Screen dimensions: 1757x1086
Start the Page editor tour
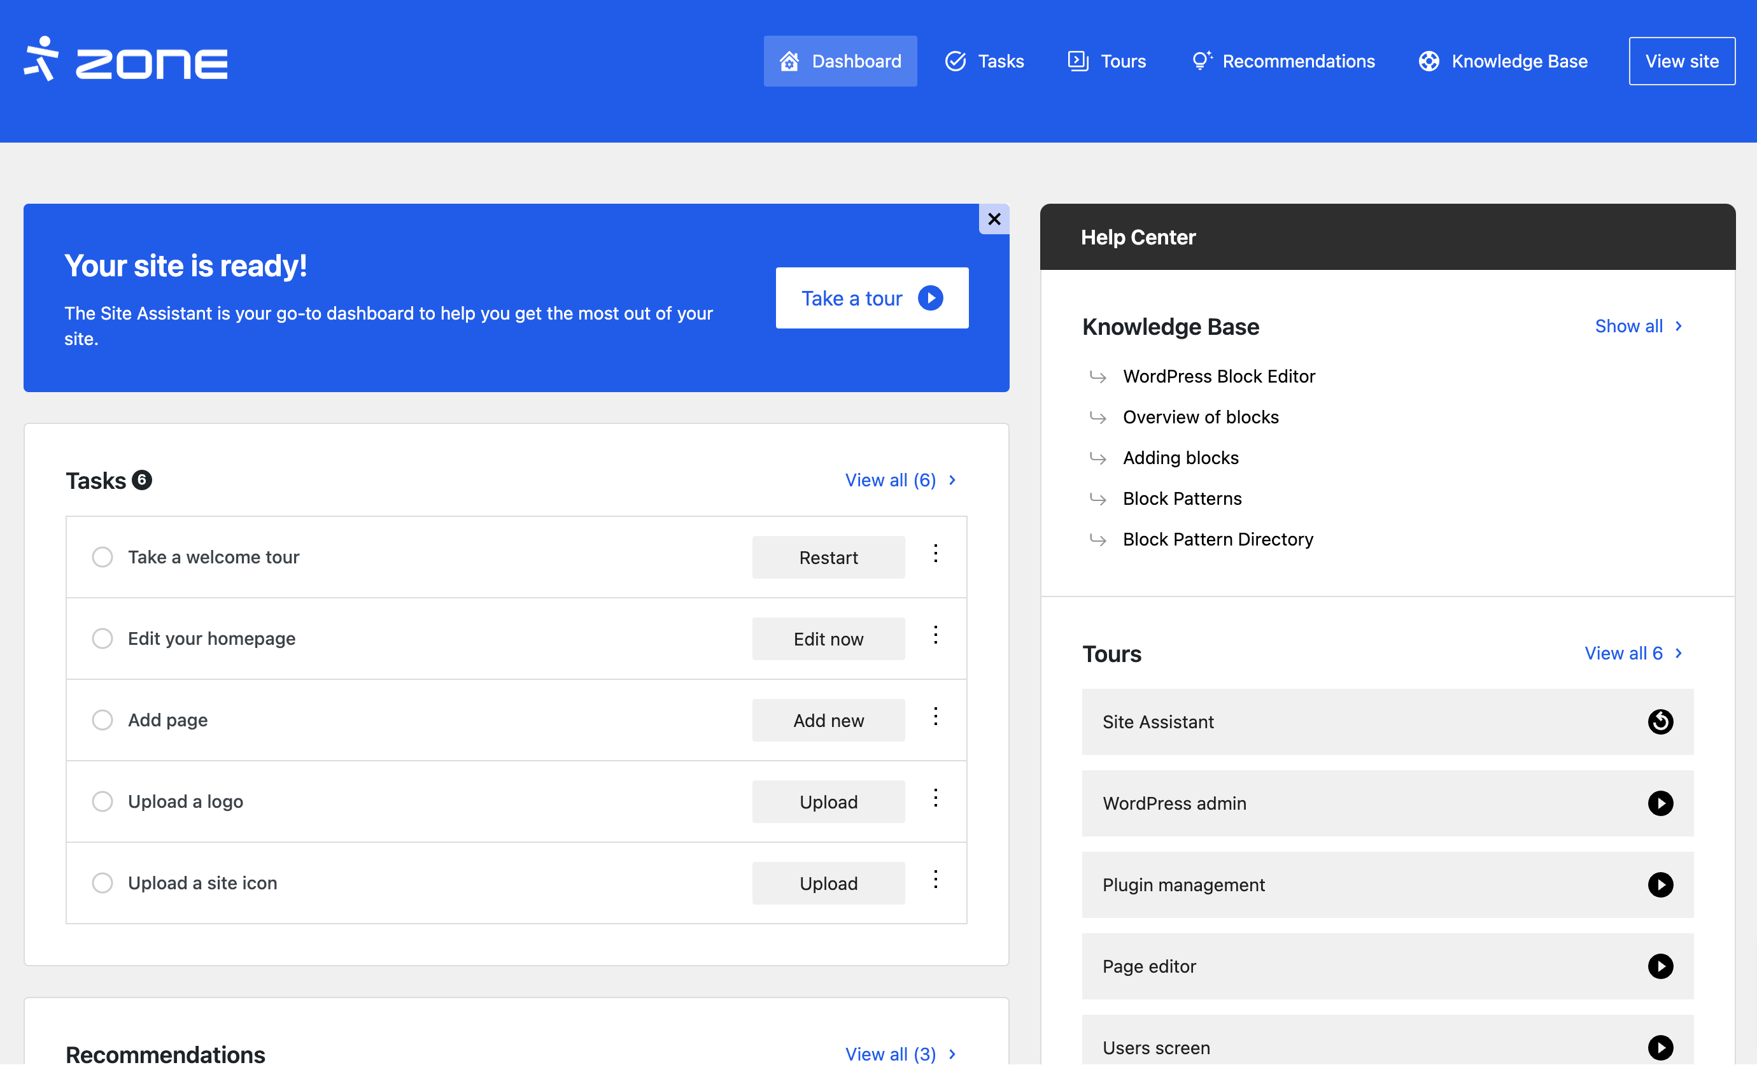tap(1660, 966)
